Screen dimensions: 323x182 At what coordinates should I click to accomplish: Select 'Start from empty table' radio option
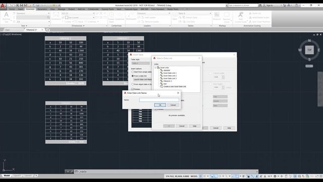(132, 72)
